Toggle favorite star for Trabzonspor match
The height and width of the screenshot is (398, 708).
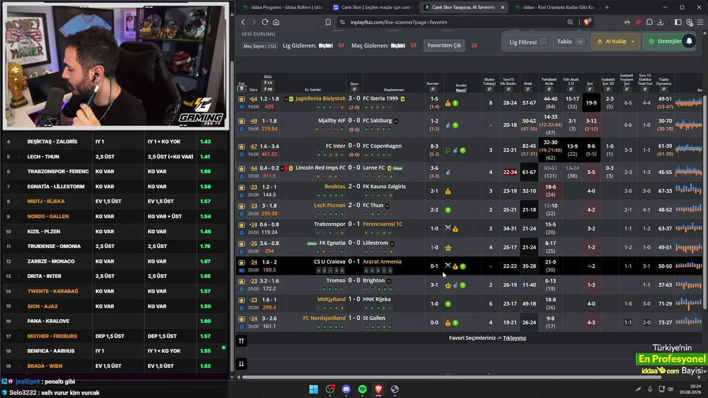click(x=242, y=224)
